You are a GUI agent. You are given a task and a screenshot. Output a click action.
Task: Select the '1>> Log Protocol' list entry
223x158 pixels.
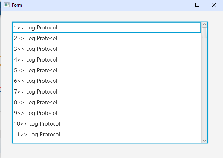107,28
